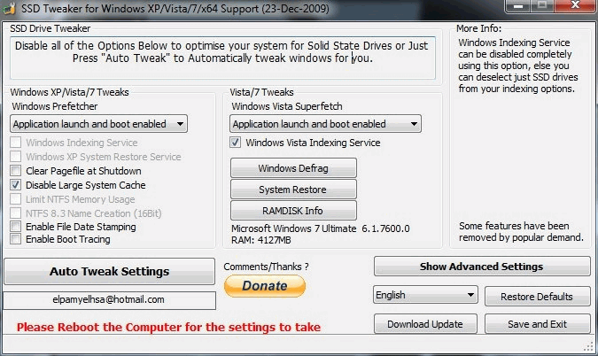Image resolution: width=598 pixels, height=356 pixels.
Task: Open the Windows Prefetcher dropdown
Action: click(x=98, y=124)
